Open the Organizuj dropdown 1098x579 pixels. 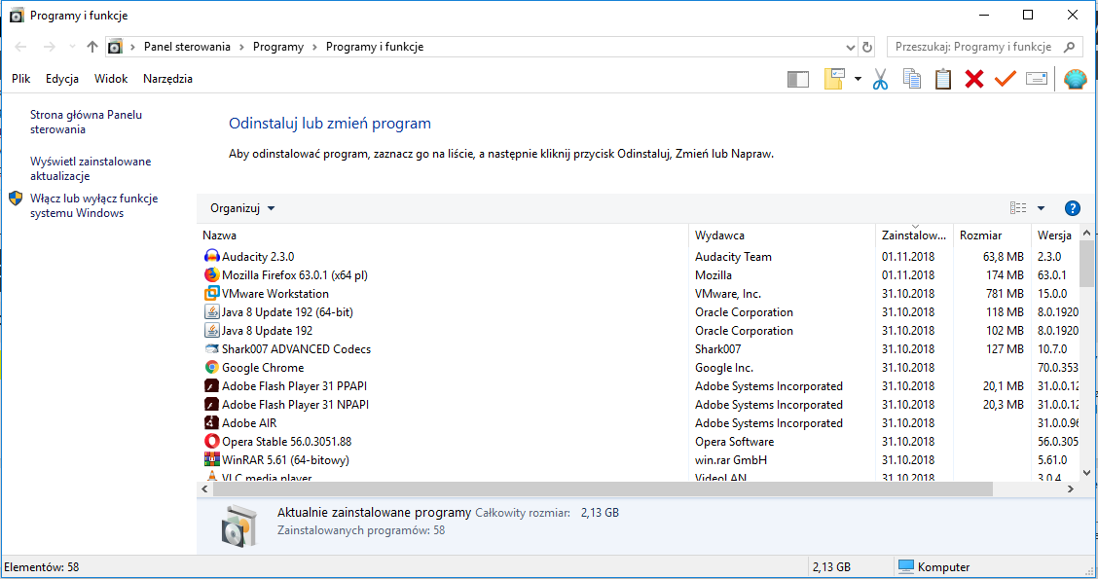coord(242,208)
